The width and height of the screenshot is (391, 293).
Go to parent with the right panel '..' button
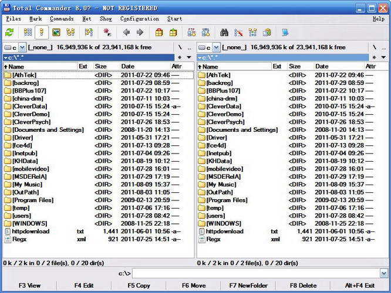click(x=384, y=47)
